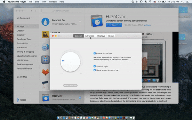The height and width of the screenshot is (120, 192).
Task: Open the QuickTime Player menu
Action: coord(17,2)
